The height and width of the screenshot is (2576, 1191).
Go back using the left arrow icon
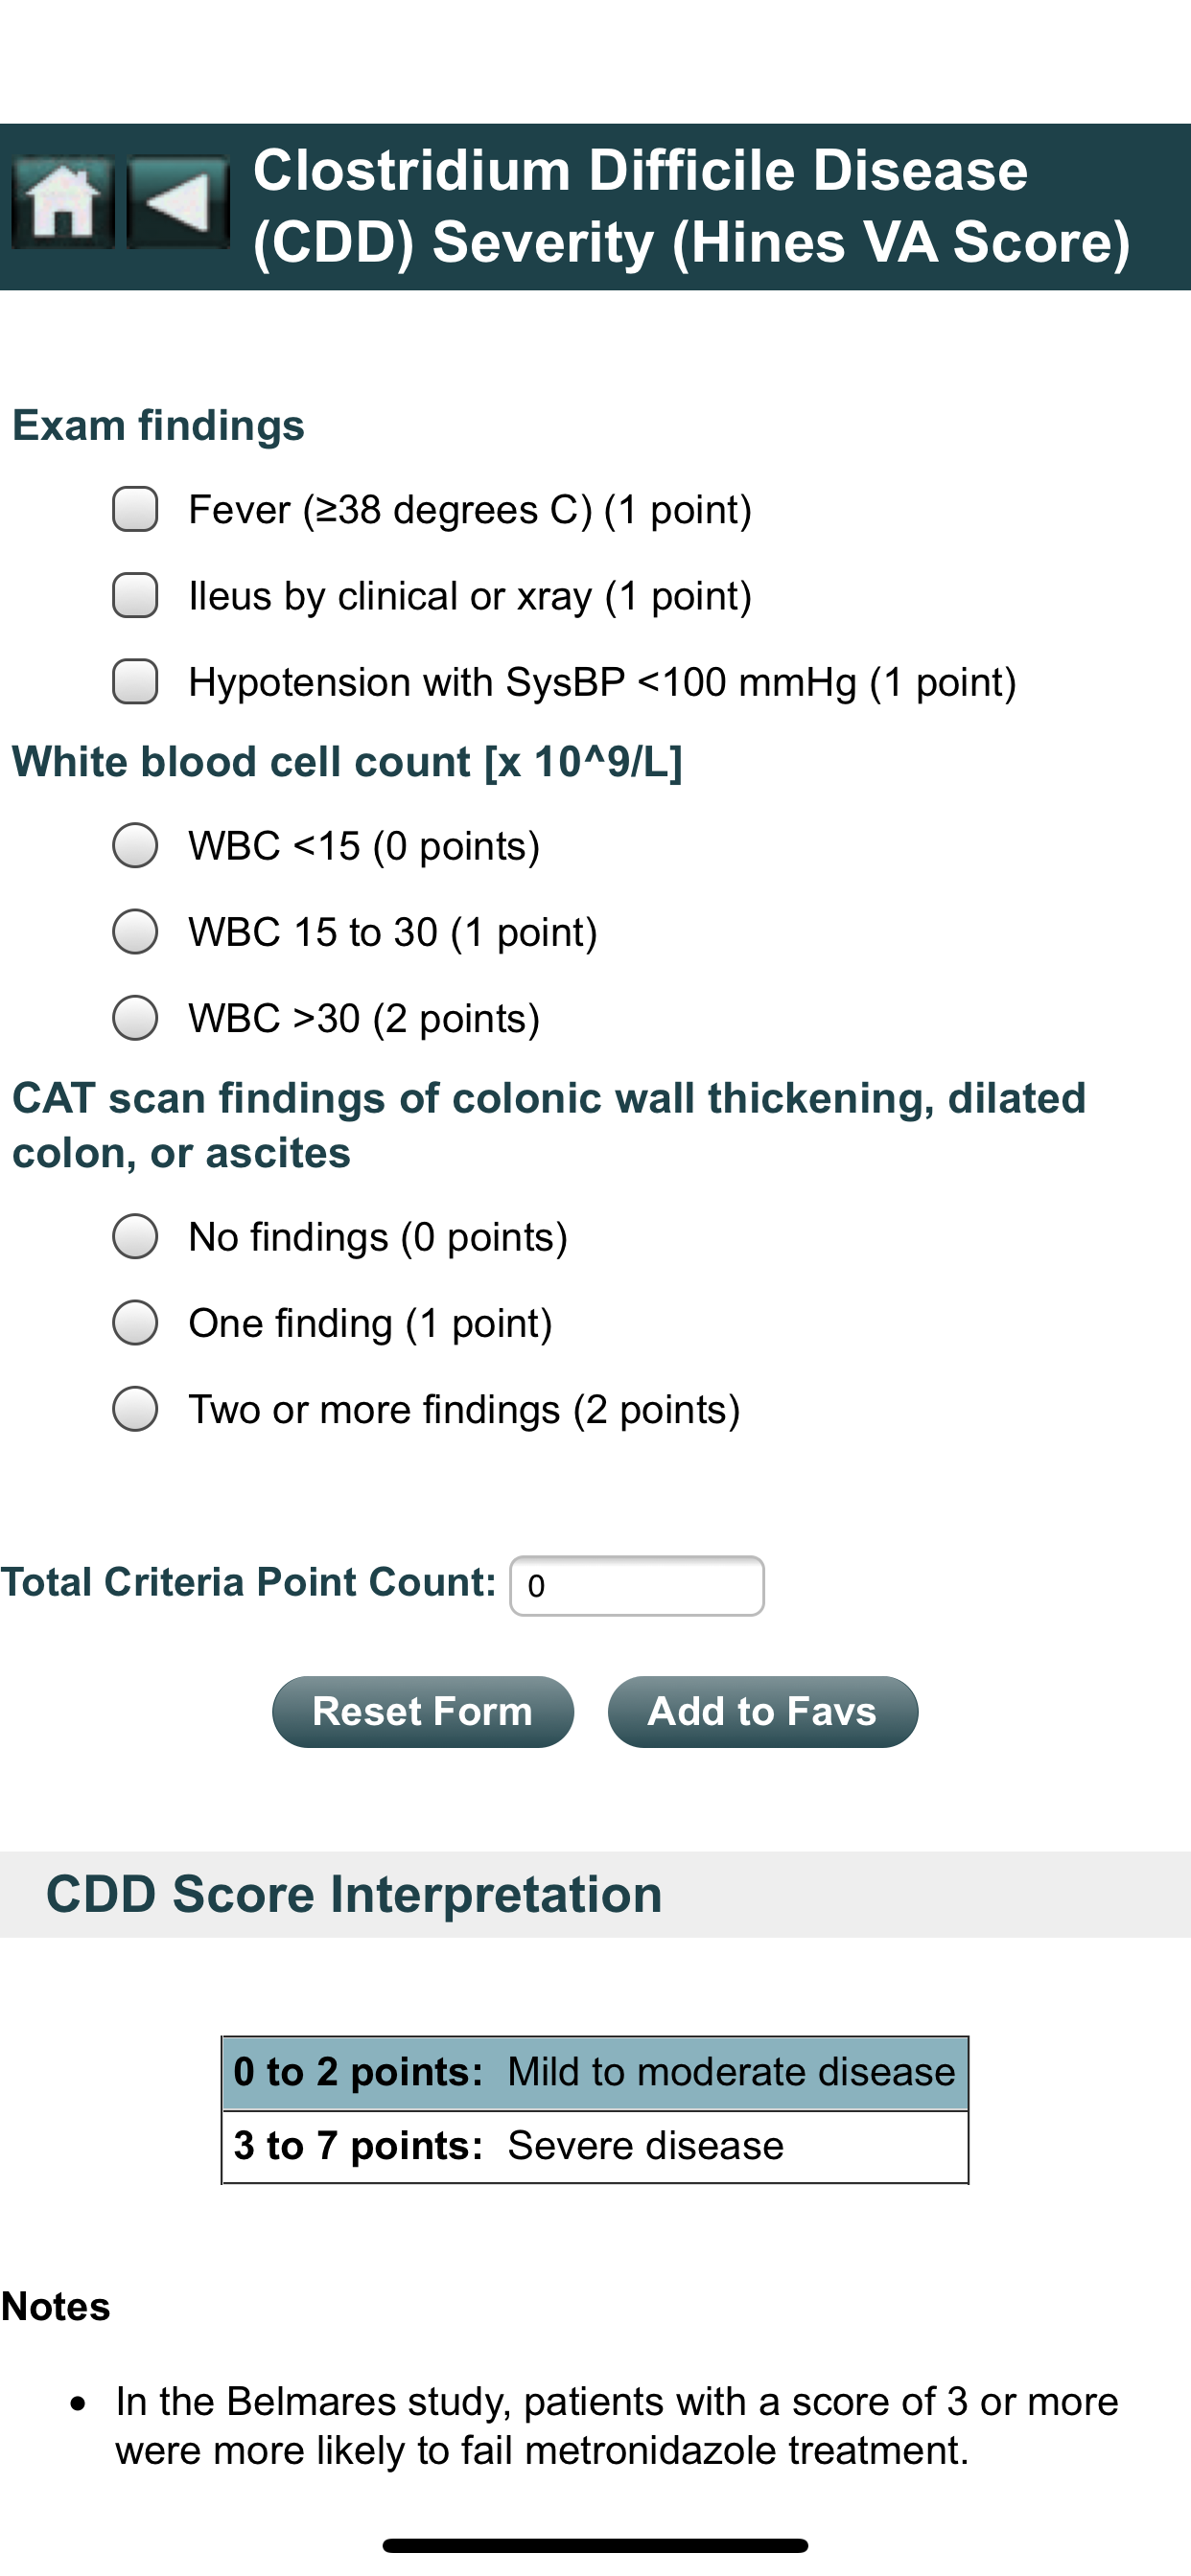pos(178,203)
